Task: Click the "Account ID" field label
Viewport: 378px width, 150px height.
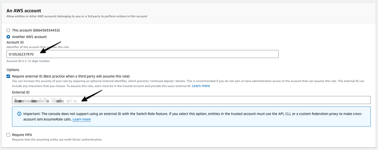Action: [15, 42]
